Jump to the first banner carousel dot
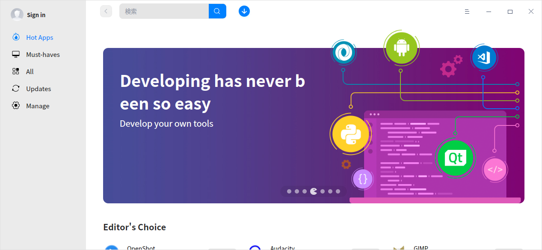 pos(289,191)
